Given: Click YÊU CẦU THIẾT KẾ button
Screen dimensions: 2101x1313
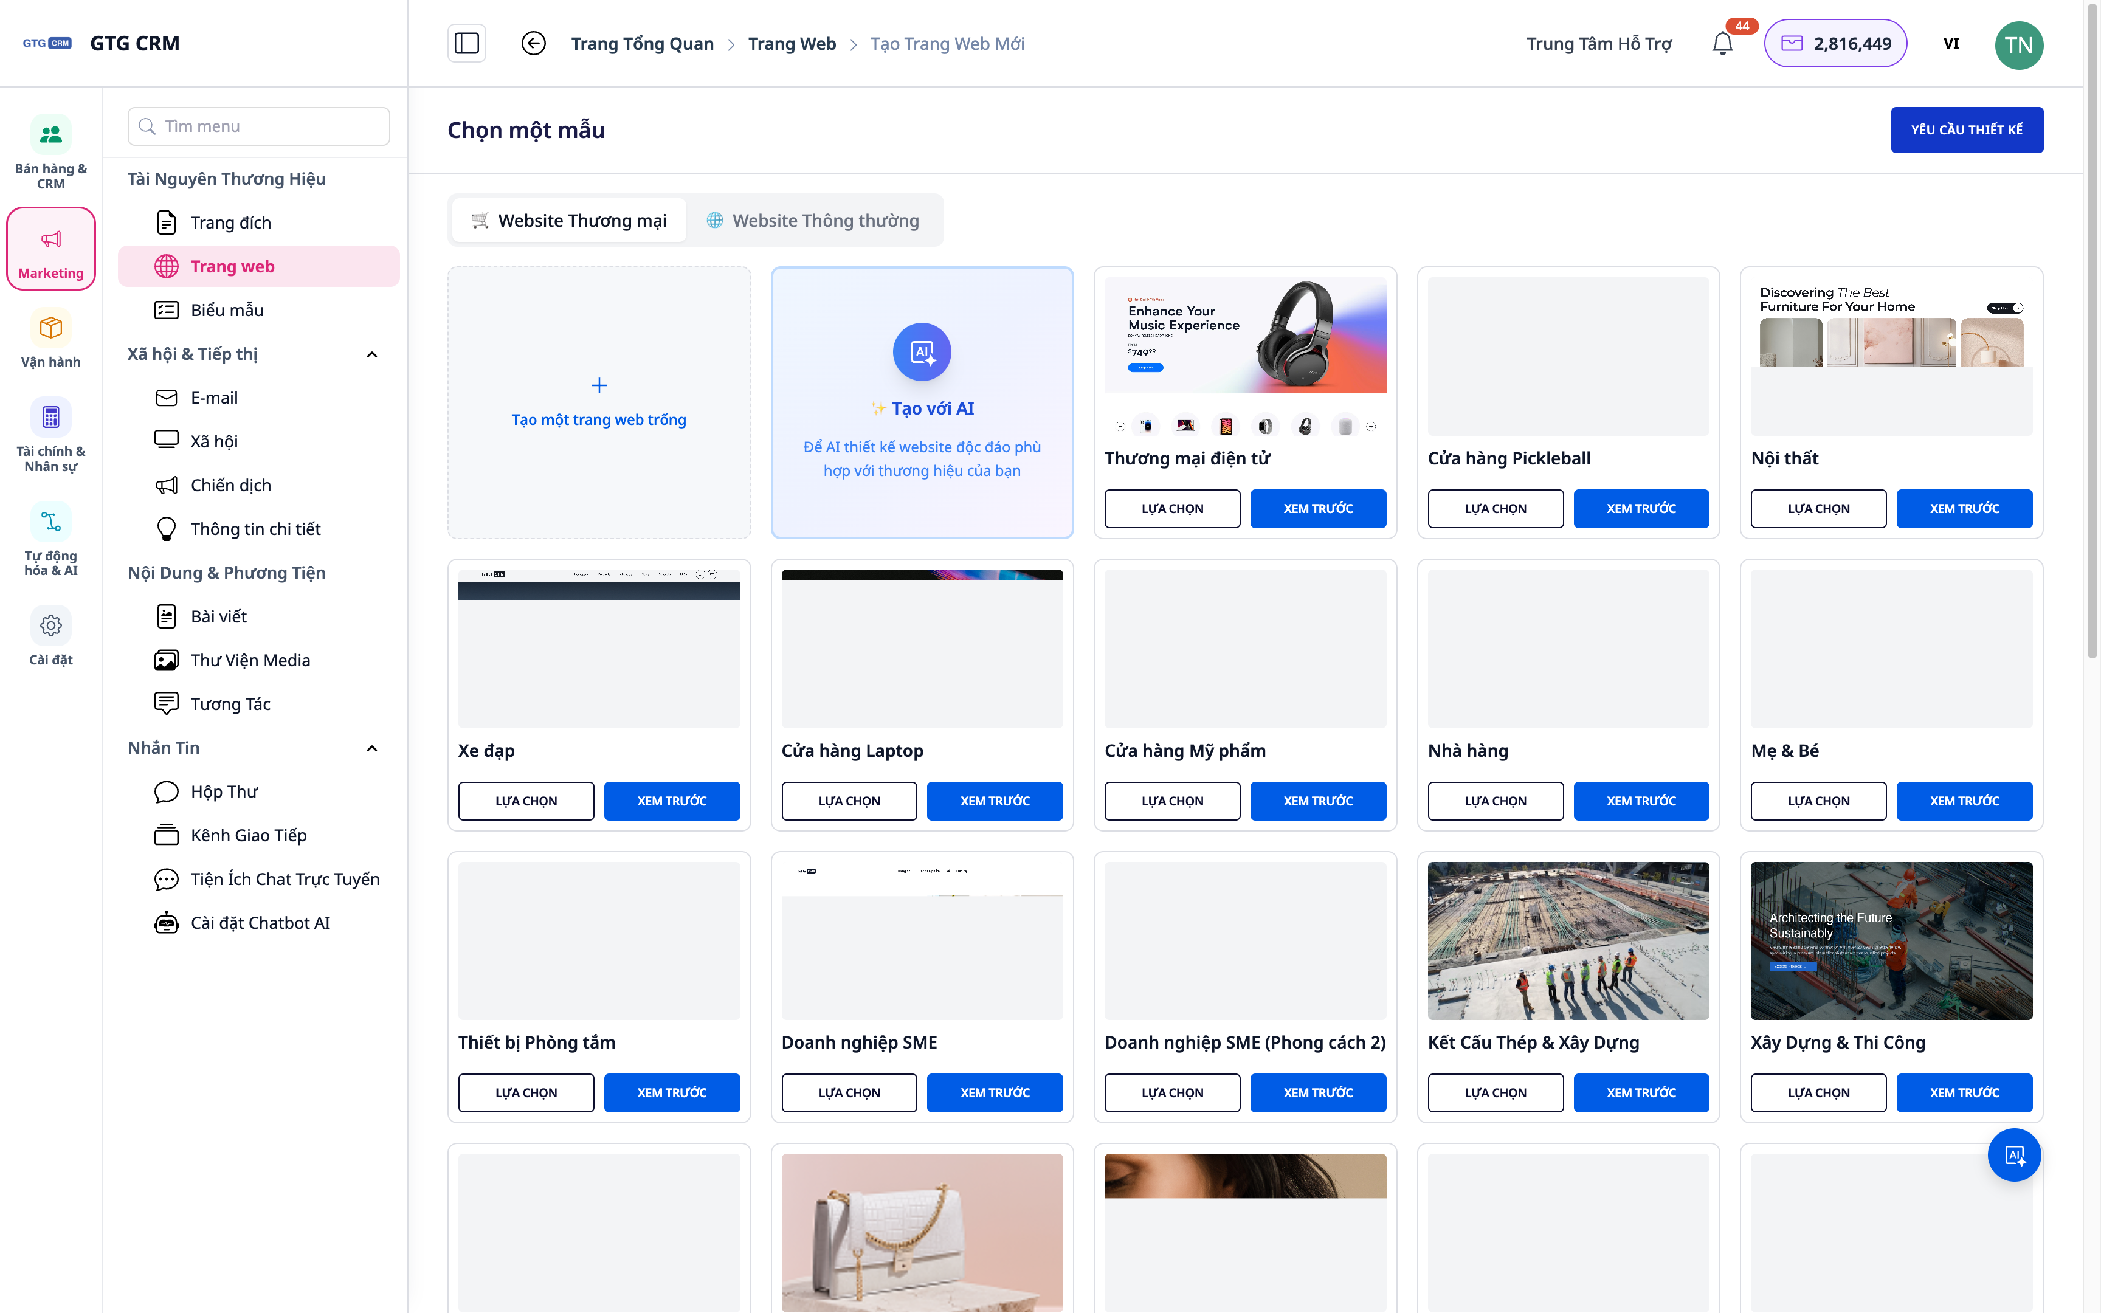Looking at the screenshot, I should [x=1967, y=129].
